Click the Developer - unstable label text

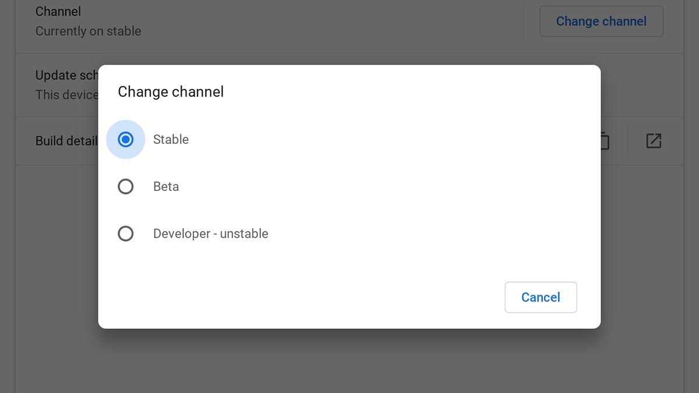tap(210, 233)
